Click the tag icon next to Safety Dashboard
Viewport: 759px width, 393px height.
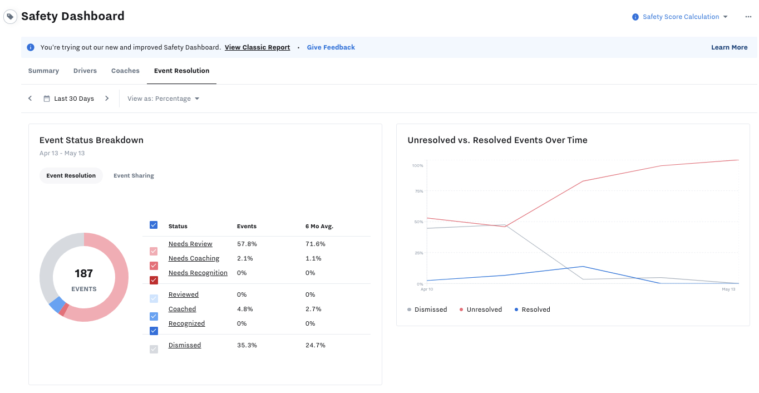click(9, 16)
